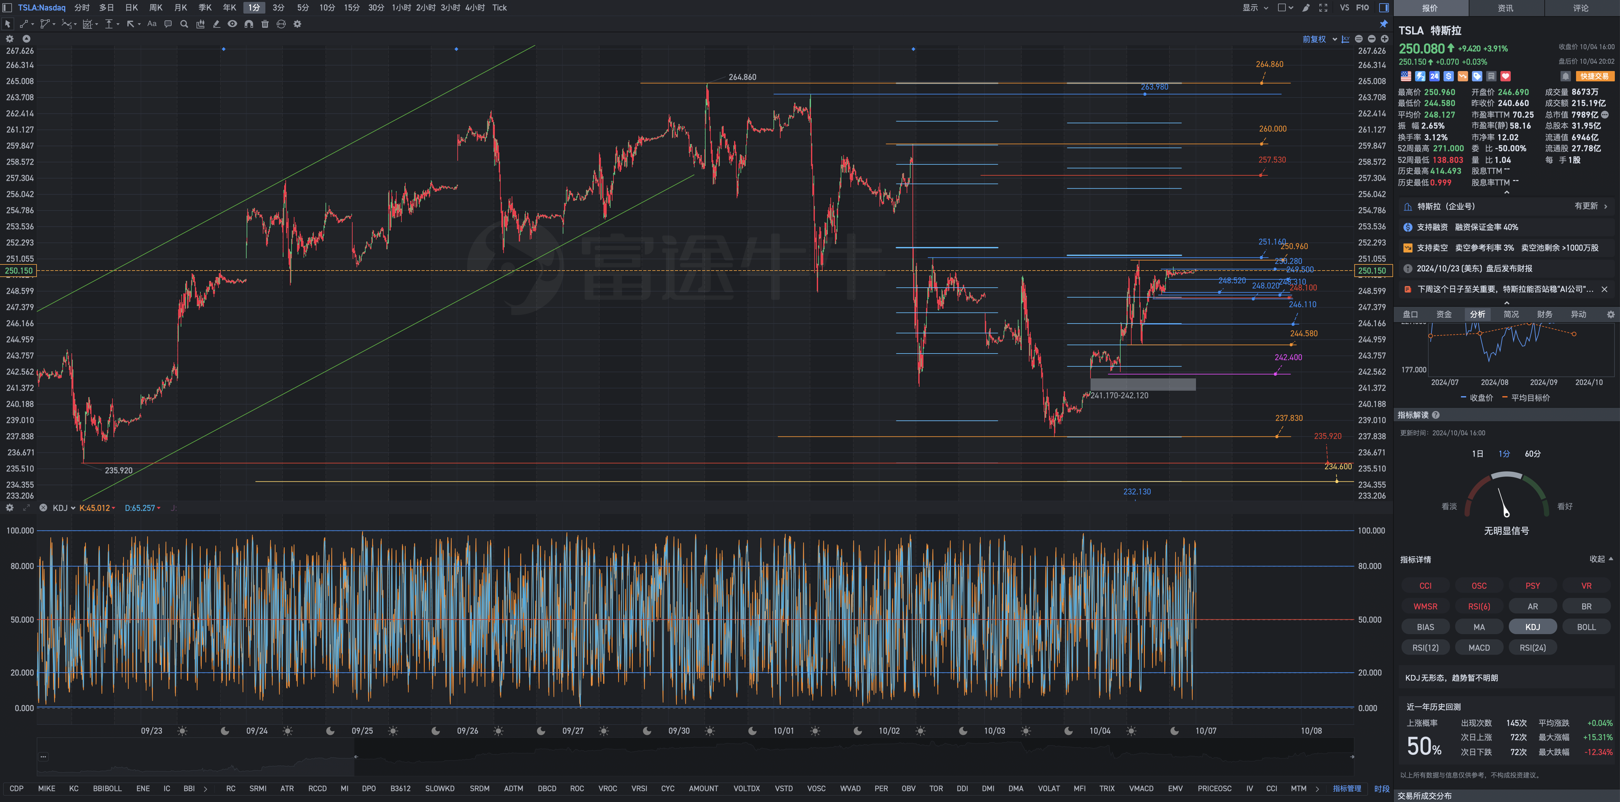Dismiss the 下周这个日子 news banner
This screenshot has width=1620, height=802.
click(1604, 289)
